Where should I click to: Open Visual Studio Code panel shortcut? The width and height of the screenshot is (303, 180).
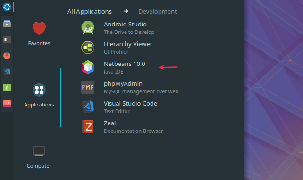(7, 72)
